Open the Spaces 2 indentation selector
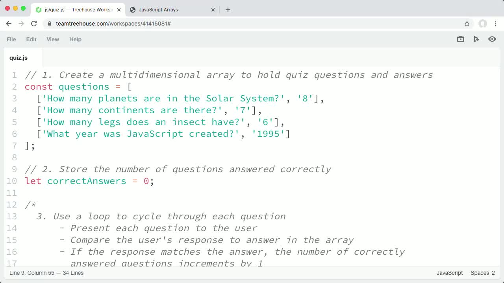Screen dimensions: 504x283 tap(482, 273)
